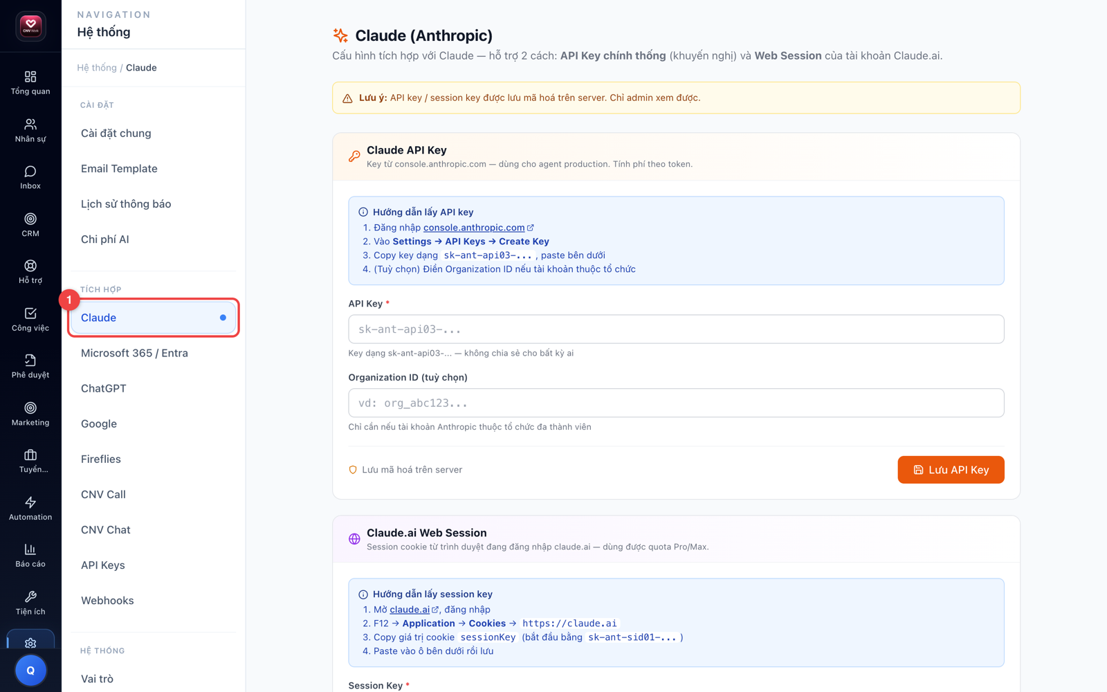Click the Claude API Key heading

click(407, 150)
